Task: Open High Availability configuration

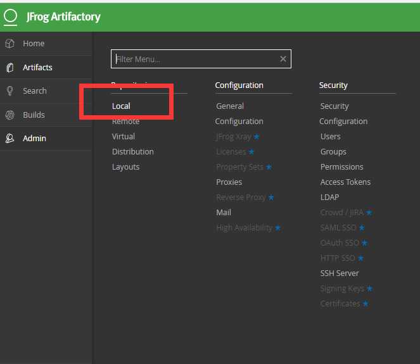Action: [245, 228]
